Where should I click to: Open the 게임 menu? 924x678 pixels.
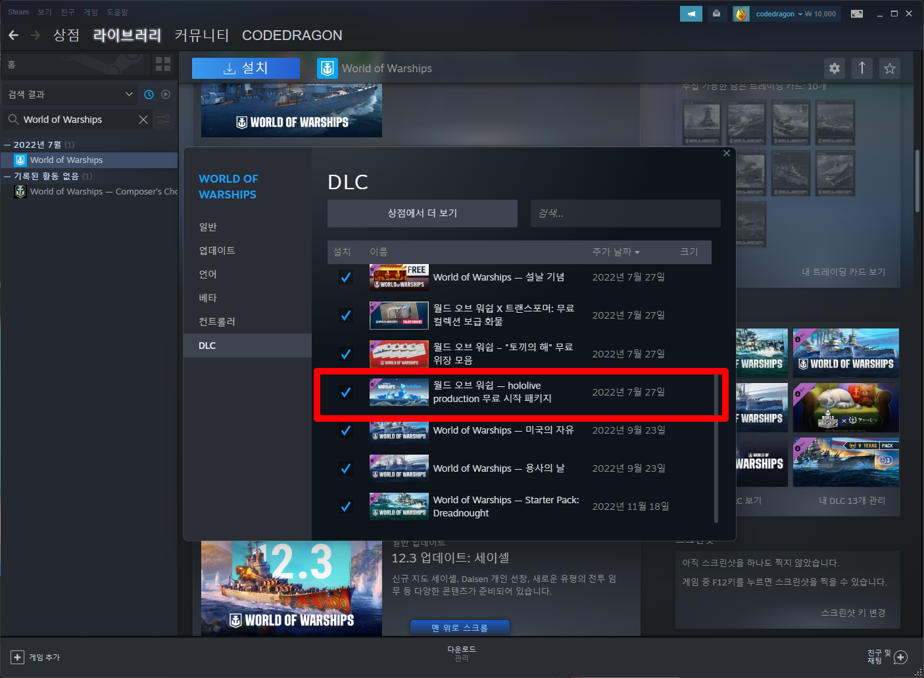coord(91,12)
